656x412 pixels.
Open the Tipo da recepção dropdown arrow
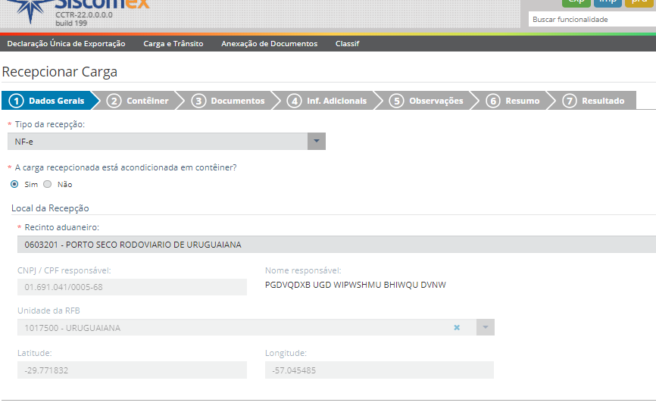click(317, 142)
